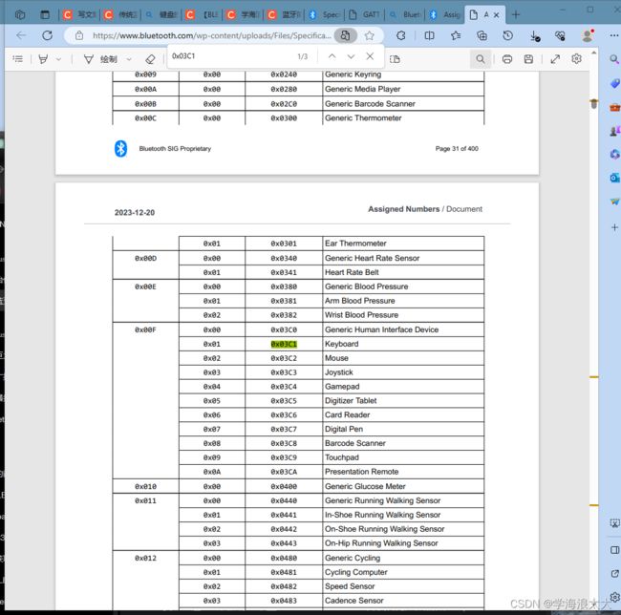Save the PDF document

pyautogui.click(x=528, y=59)
